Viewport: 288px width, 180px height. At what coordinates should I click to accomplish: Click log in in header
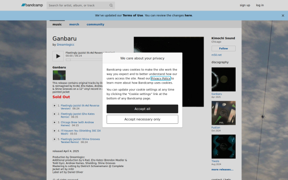tap(260, 5)
